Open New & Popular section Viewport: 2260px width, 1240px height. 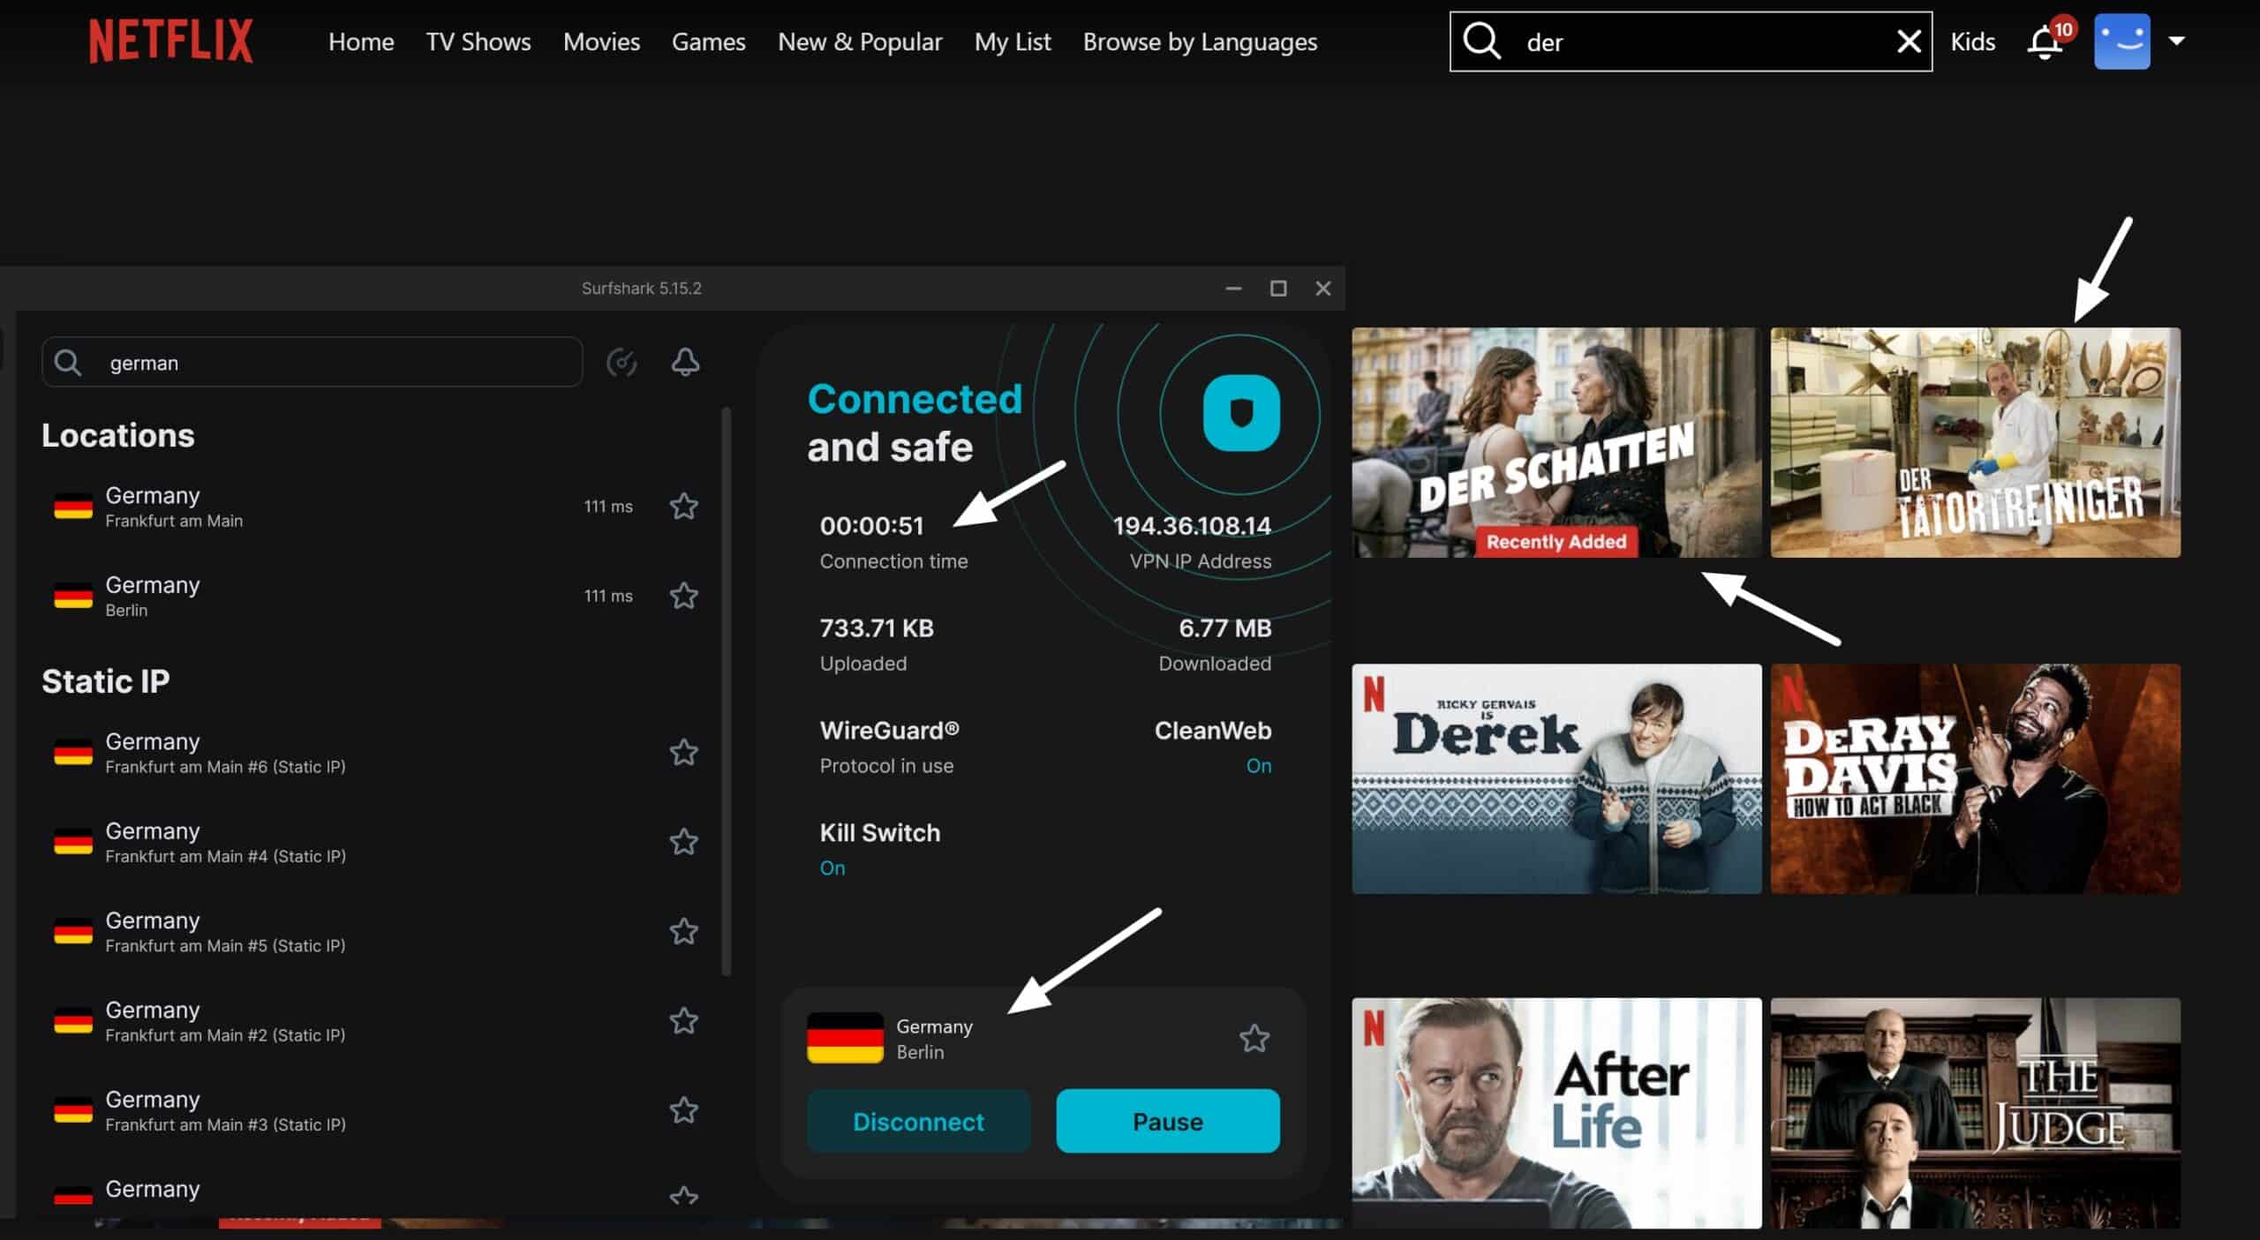coord(860,41)
